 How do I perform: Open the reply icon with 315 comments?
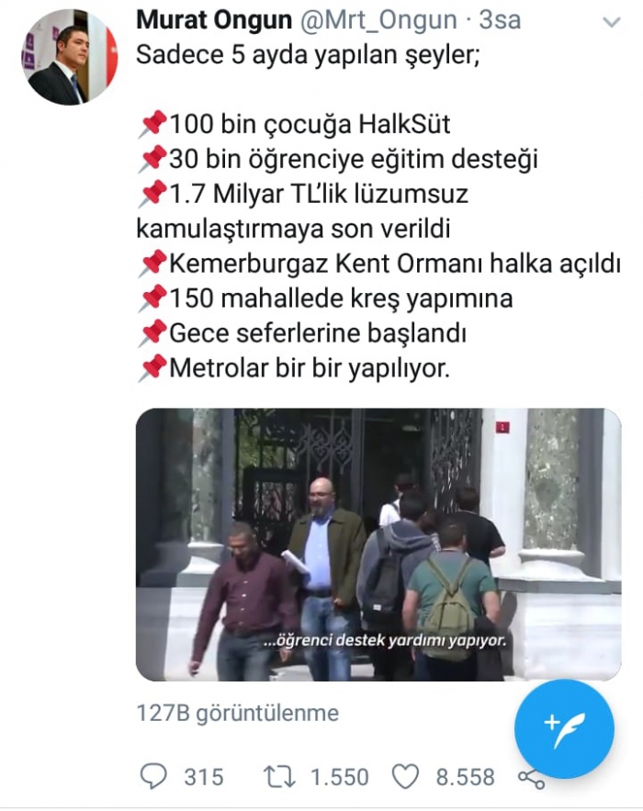click(153, 776)
